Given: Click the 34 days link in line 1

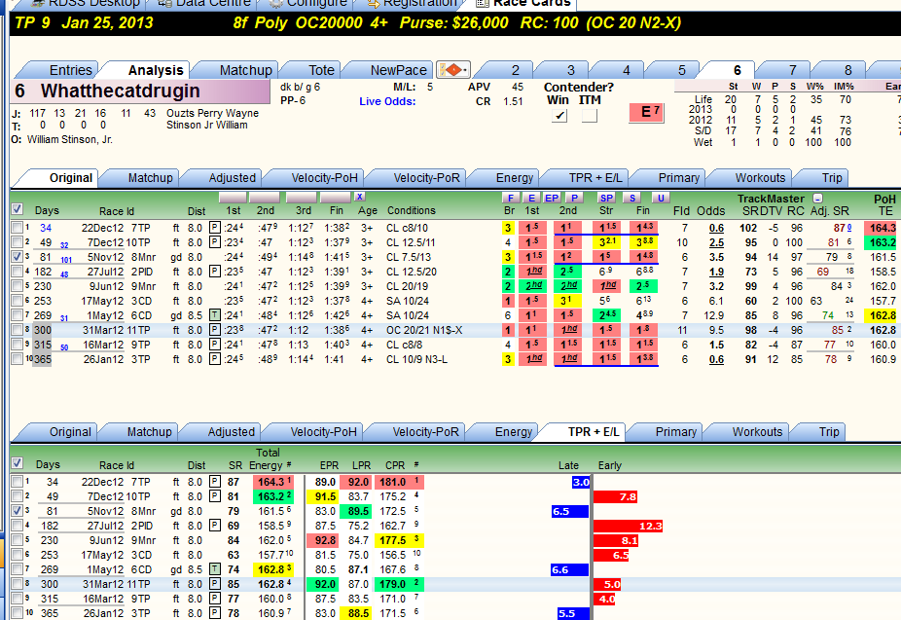Looking at the screenshot, I should [46, 228].
